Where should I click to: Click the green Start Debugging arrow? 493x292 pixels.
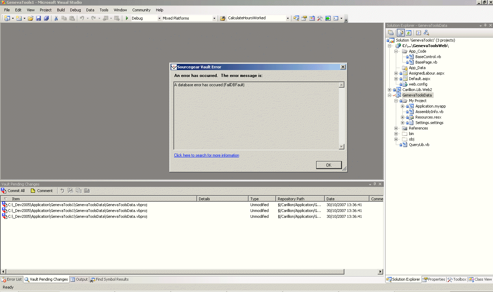click(x=127, y=18)
